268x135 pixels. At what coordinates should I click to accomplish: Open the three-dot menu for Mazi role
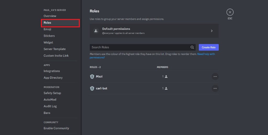[215, 77]
